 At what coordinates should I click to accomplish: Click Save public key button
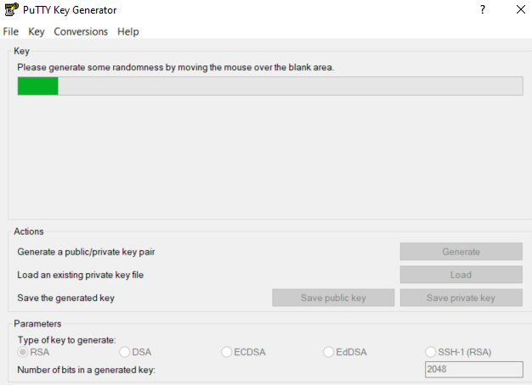(x=333, y=298)
